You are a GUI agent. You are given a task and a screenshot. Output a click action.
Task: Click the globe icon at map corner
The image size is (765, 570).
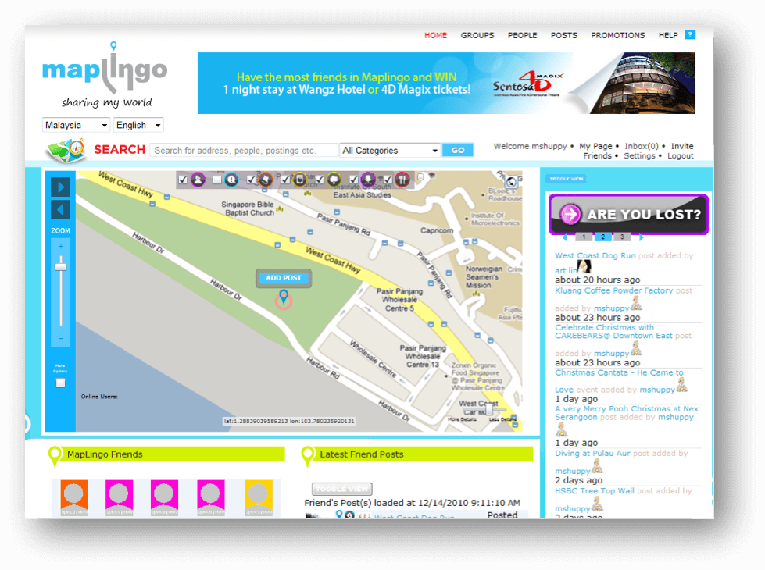tap(511, 182)
